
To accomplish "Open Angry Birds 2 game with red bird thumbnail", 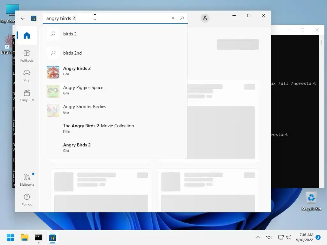I will coord(115,72).
